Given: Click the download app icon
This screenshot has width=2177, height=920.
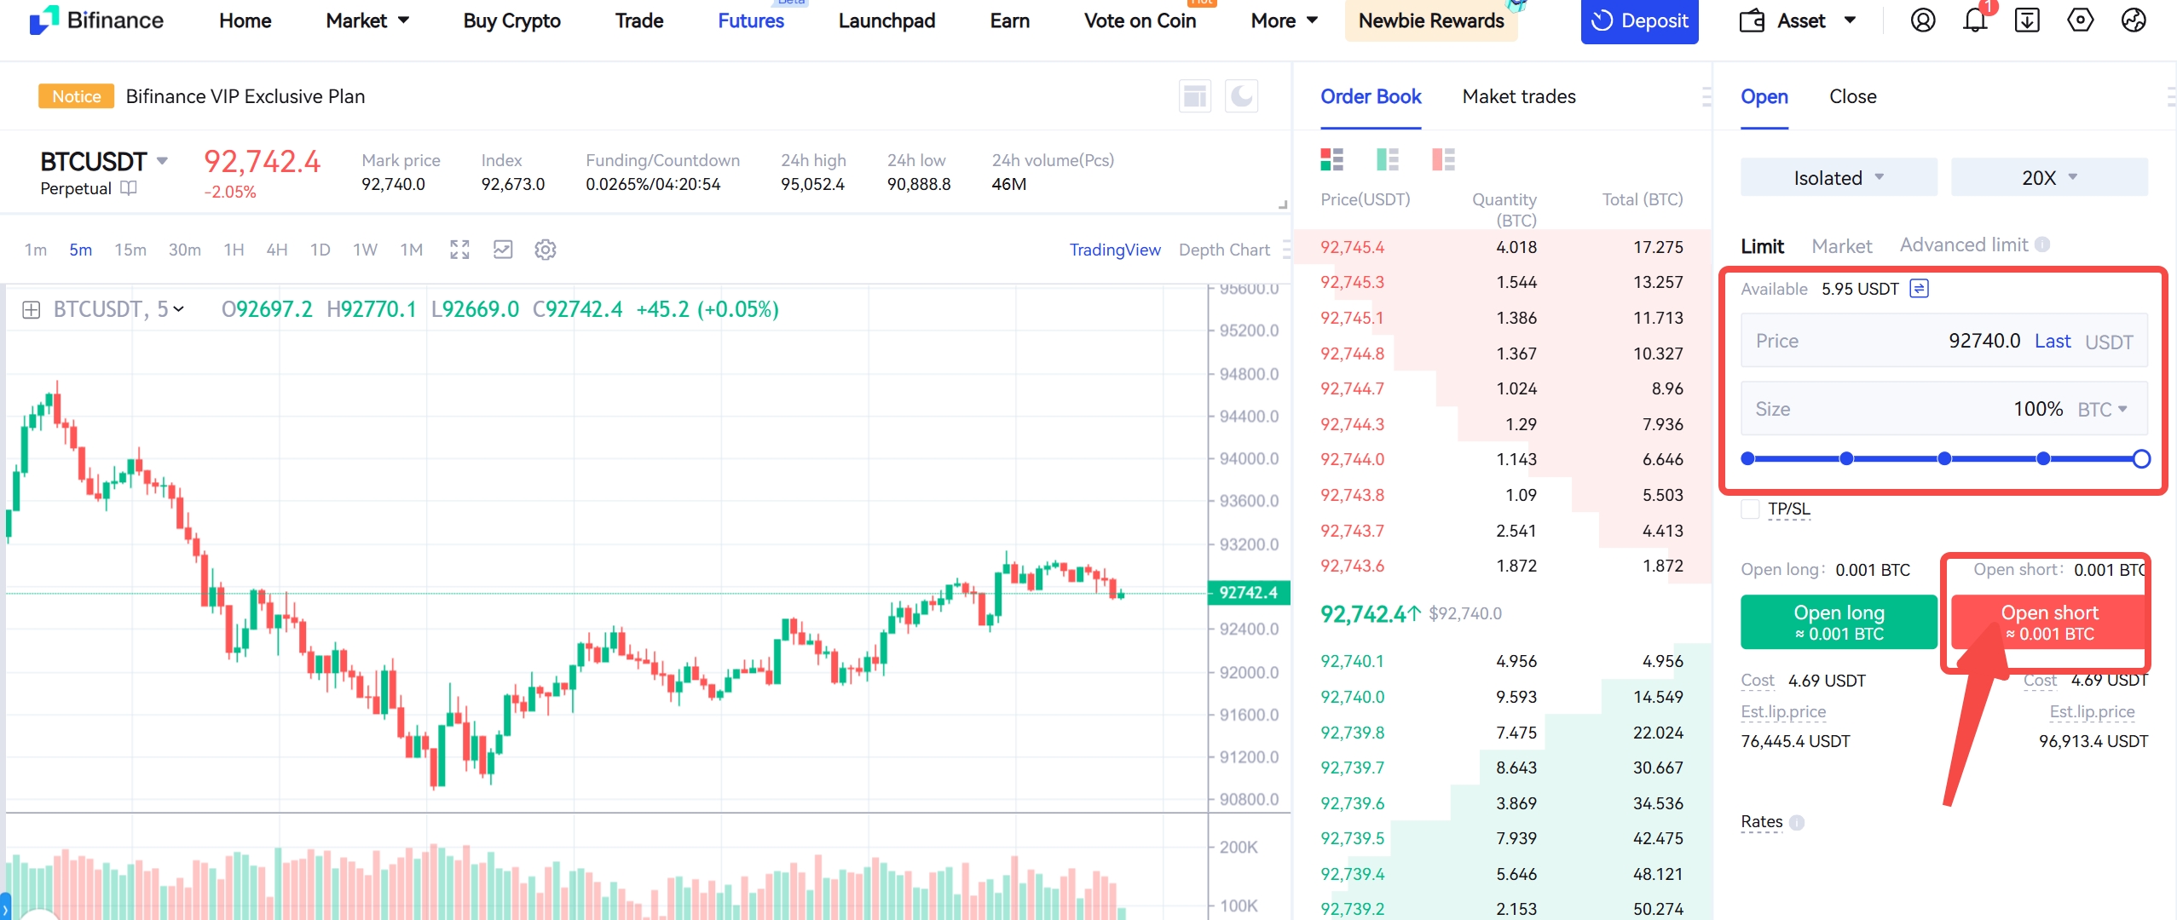Looking at the screenshot, I should tap(2027, 20).
